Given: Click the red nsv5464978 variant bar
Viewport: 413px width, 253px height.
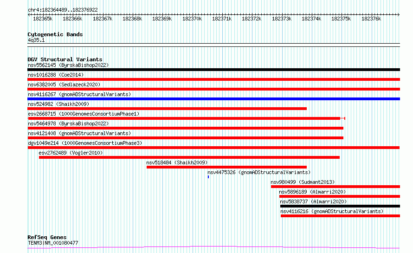Looking at the screenshot, I should click(x=186, y=128).
